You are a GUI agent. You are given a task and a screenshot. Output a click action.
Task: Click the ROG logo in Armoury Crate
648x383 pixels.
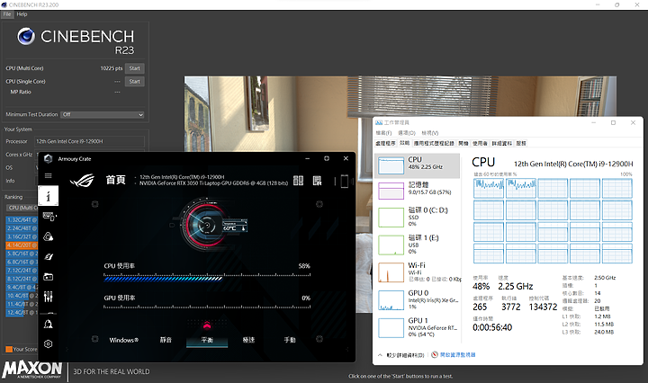click(82, 181)
